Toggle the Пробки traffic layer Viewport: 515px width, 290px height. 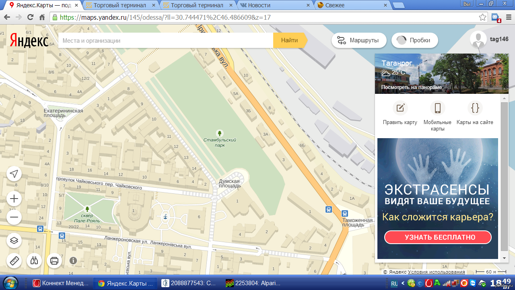[414, 40]
